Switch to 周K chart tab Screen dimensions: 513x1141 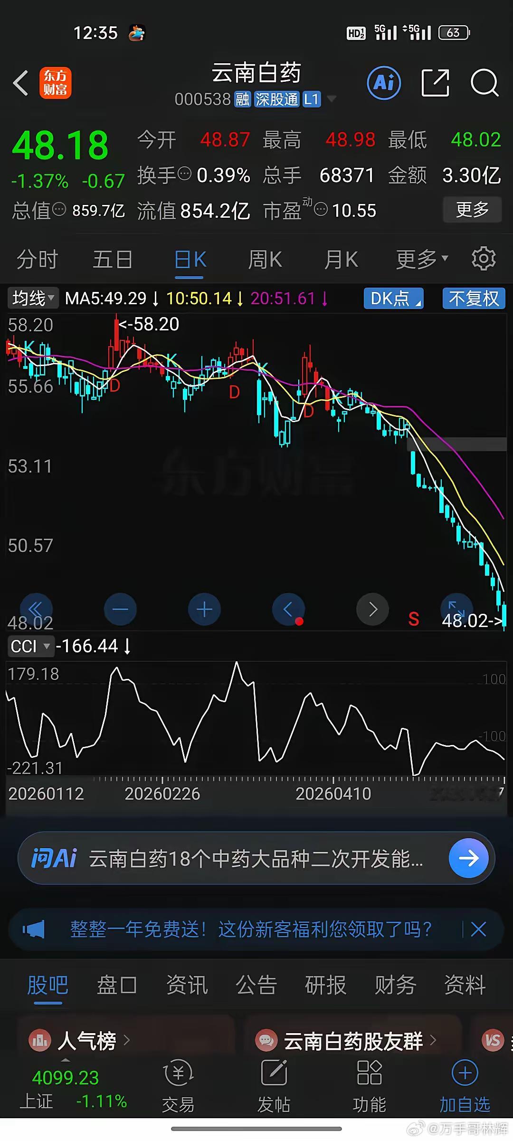tap(265, 260)
